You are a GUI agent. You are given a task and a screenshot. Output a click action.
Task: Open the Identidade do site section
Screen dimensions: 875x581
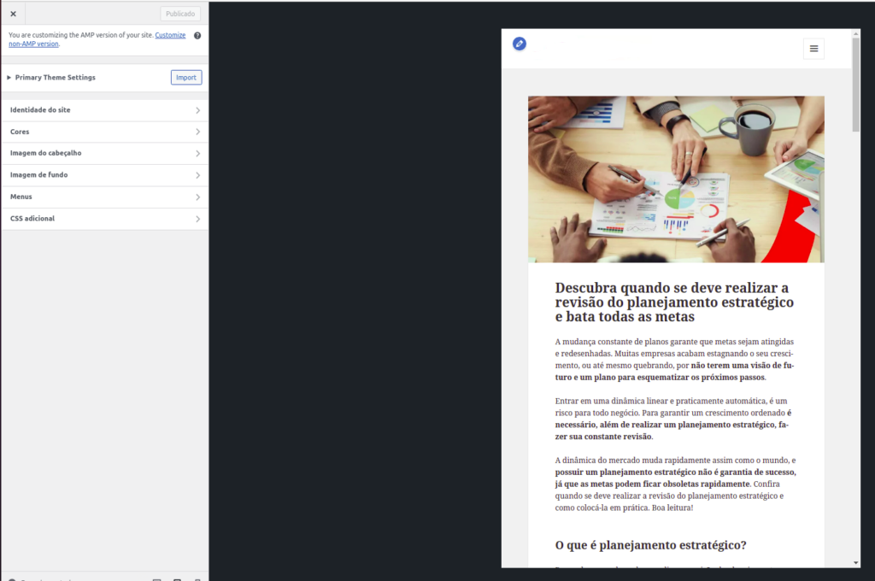click(105, 110)
